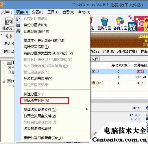Click the 17.9GB capacity value

click(135, 115)
